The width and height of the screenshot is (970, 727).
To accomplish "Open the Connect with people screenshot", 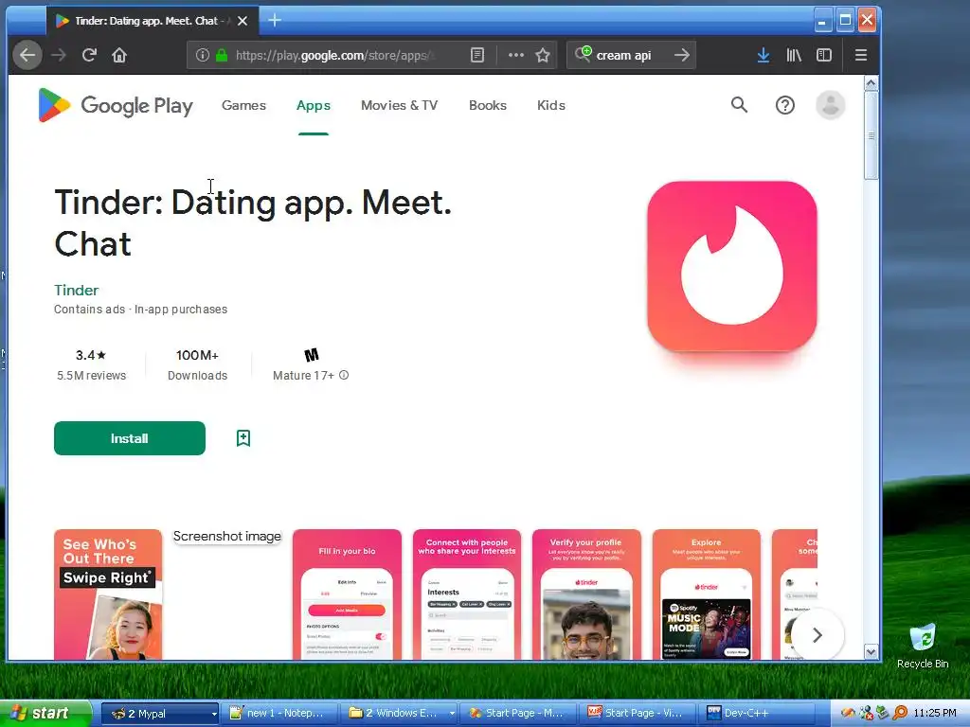I will (467, 594).
